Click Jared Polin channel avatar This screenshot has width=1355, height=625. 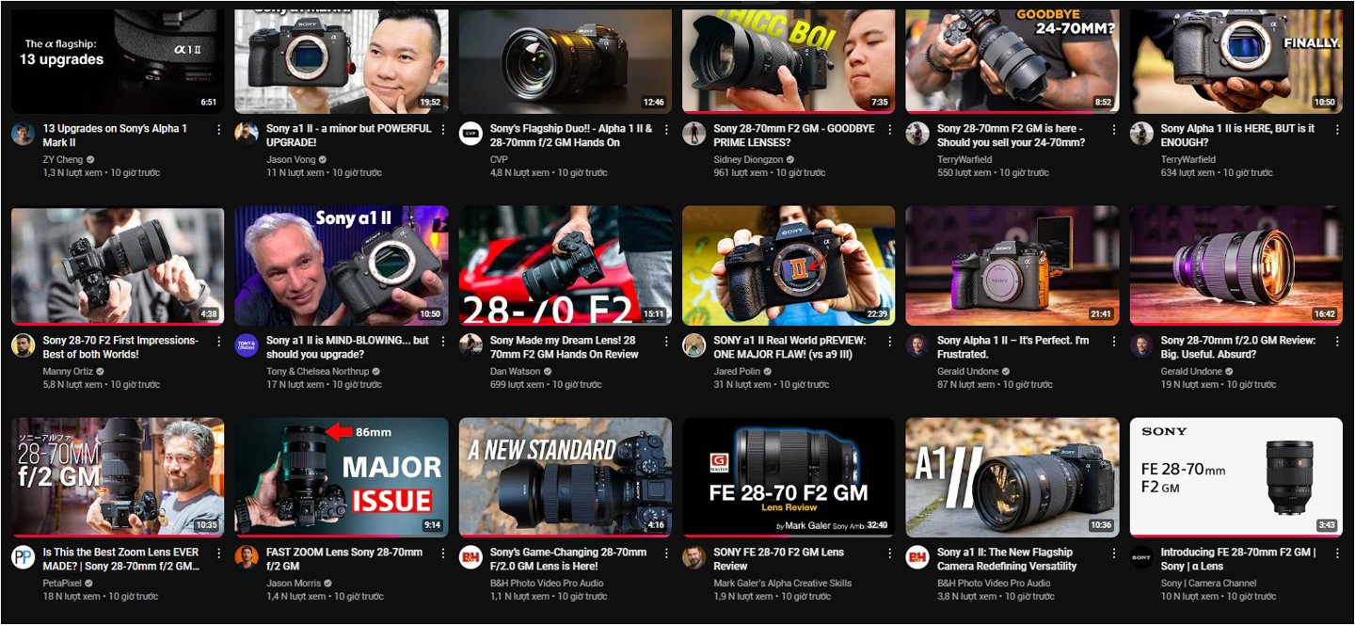[693, 345]
